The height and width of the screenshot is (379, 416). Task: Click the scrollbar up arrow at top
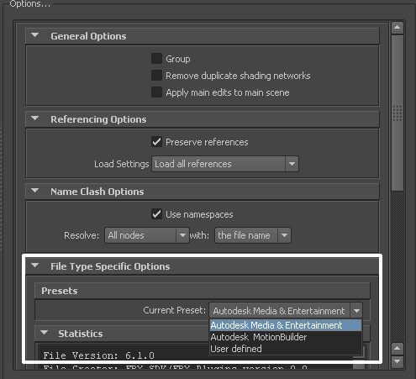coord(398,28)
